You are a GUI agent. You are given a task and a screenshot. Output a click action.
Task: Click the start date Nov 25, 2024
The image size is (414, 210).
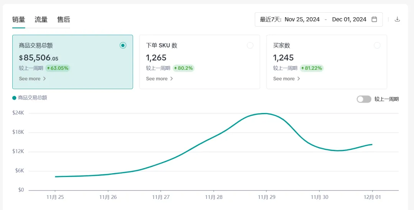tap(302, 19)
